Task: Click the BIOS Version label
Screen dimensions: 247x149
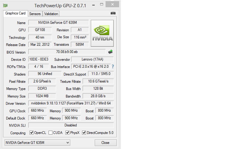Action: coord(16,52)
